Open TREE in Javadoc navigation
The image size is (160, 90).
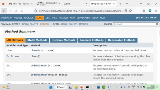[54, 18]
